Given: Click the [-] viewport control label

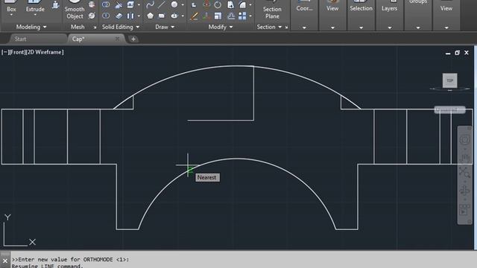Looking at the screenshot, I should coord(4,52).
